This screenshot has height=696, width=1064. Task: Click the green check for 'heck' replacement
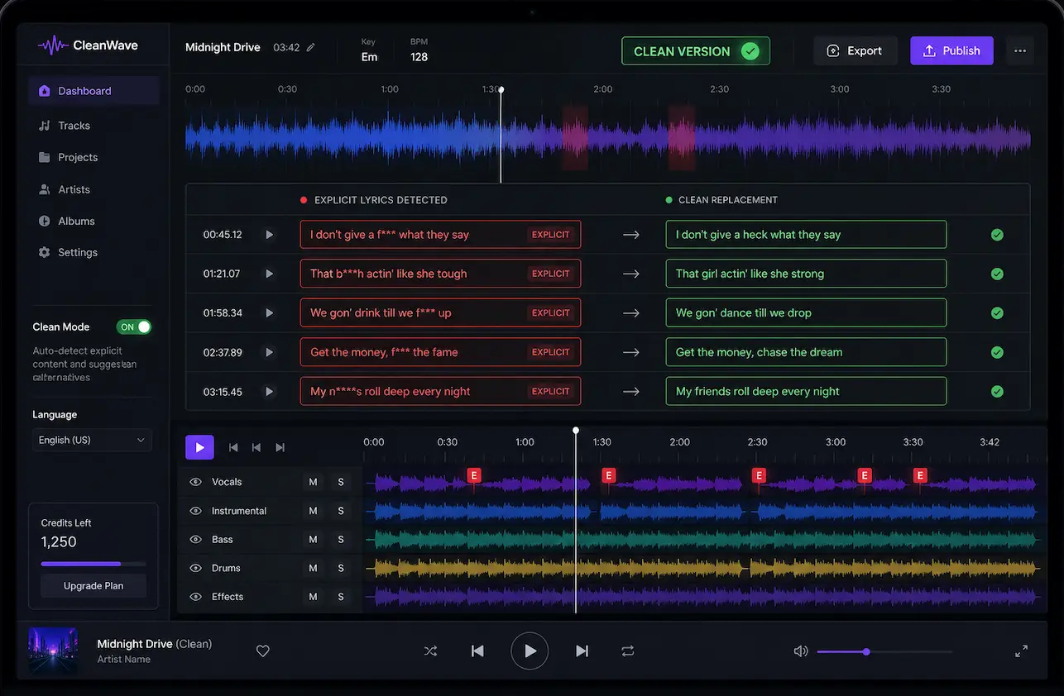[x=997, y=235]
